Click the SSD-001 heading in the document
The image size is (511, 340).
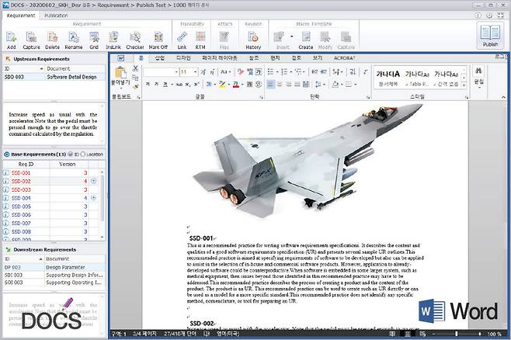pos(201,238)
